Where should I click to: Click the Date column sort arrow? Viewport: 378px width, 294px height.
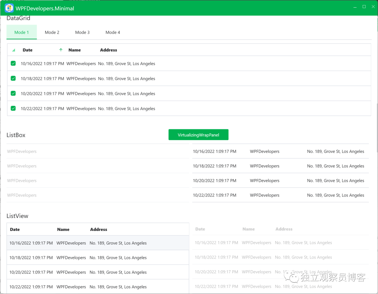tap(61, 50)
